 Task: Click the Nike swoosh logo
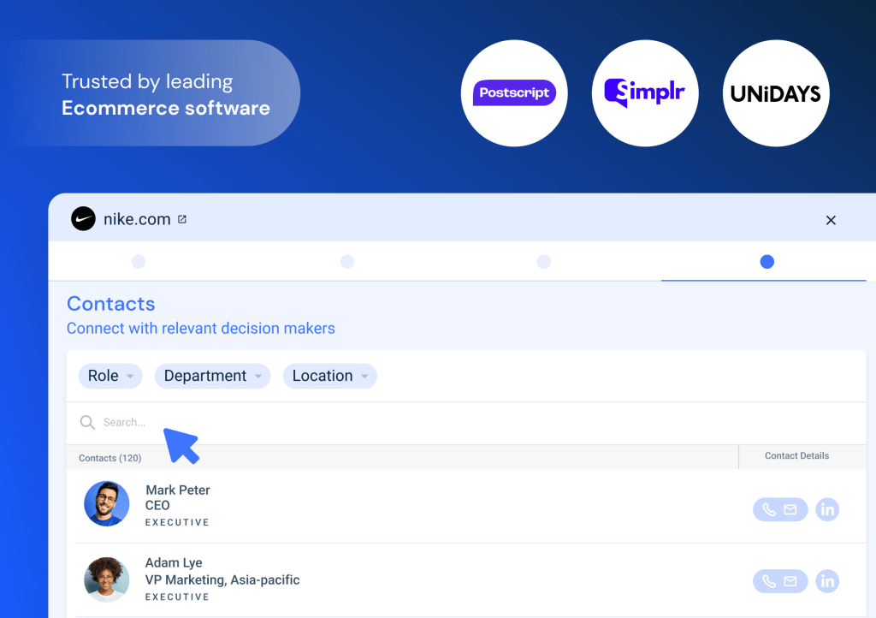pyautogui.click(x=83, y=218)
